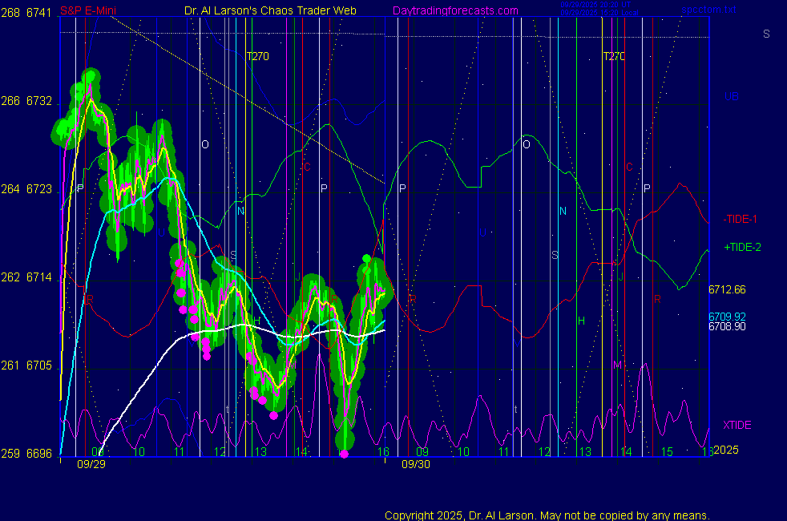Click the 09/30 date label on axis
This screenshot has width=787, height=521.
click(x=415, y=463)
